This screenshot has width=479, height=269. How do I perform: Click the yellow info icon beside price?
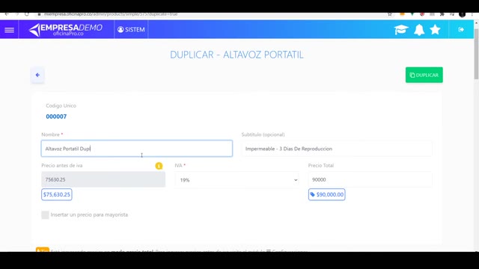click(x=159, y=166)
